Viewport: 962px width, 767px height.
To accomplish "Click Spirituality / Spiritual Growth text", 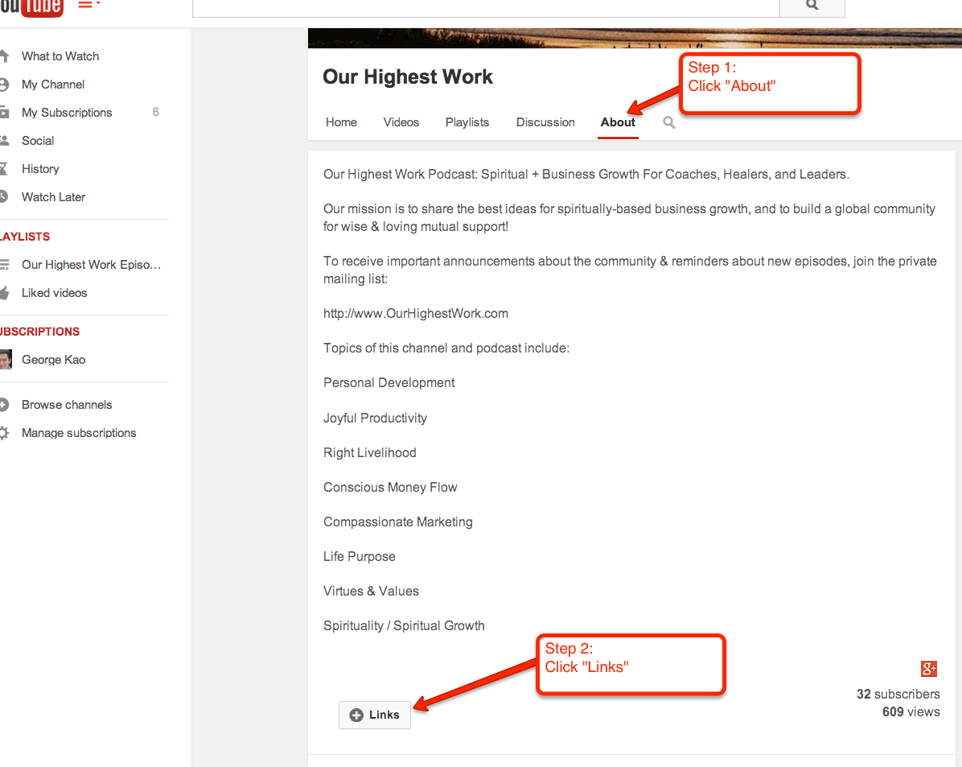I will tap(404, 626).
